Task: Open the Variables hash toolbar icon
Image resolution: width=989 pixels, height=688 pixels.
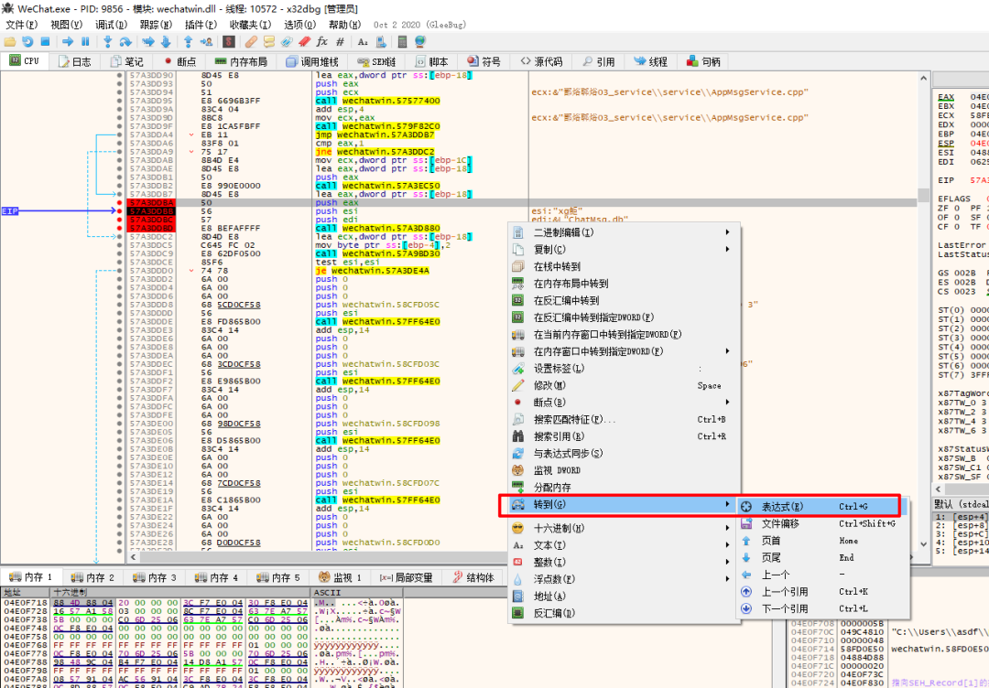Action: pos(340,41)
